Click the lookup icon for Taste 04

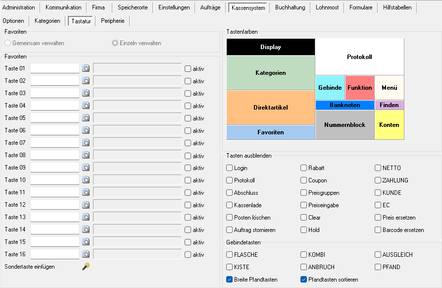pos(86,106)
